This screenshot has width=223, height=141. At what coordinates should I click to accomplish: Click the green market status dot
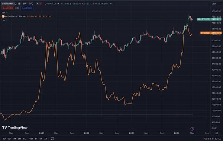(38, 4)
